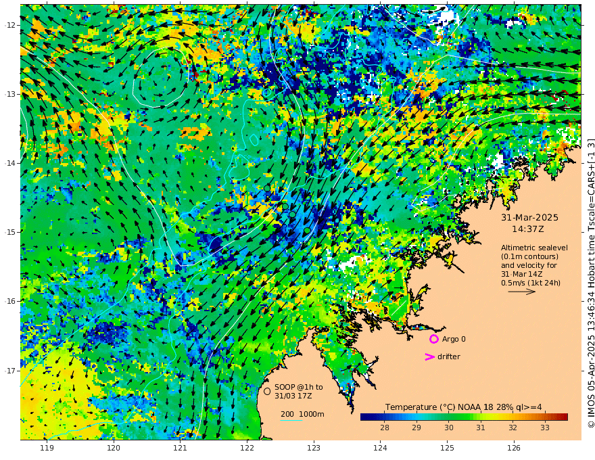Click latitude axis label -12
The width and height of the screenshot is (595, 460).
tap(10, 25)
